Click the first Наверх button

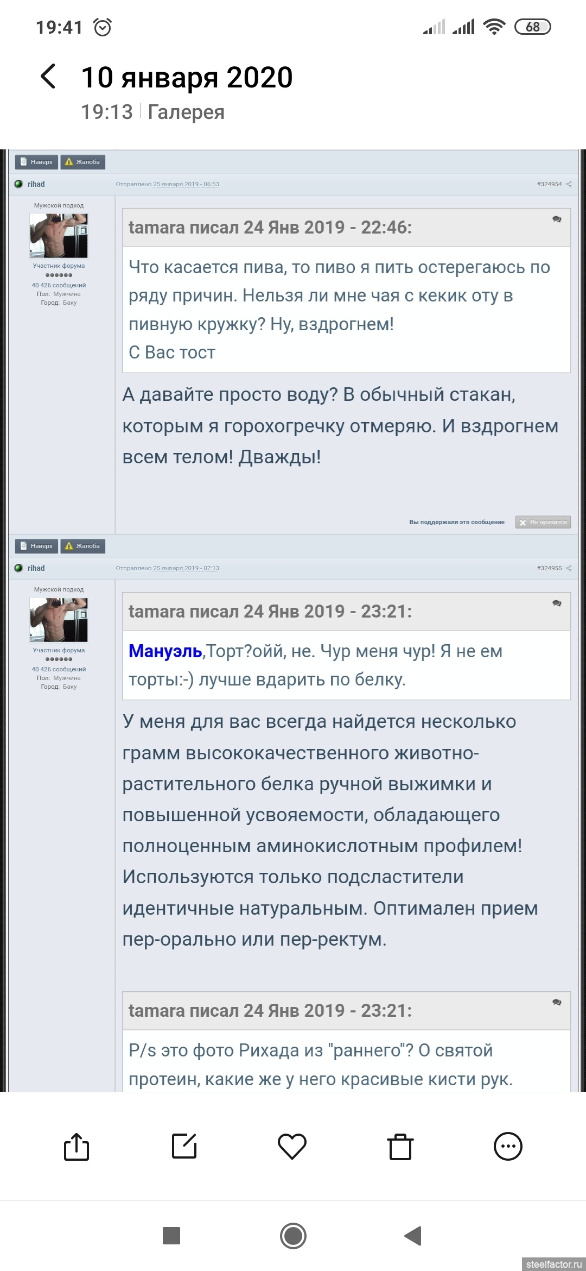point(36,162)
